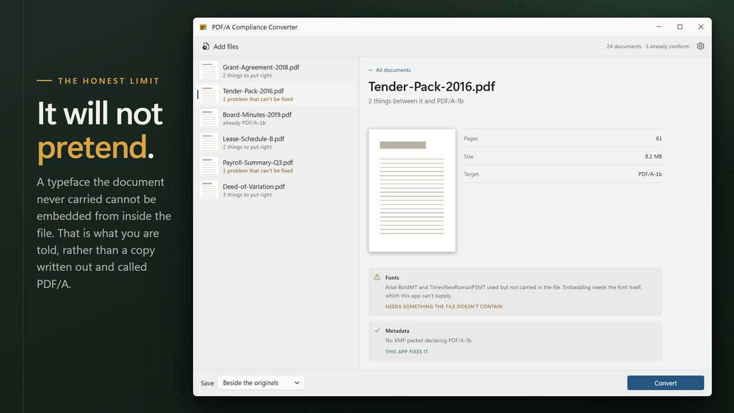Screen dimensions: 734x413
Task: Maximize the converter window
Action: (x=680, y=27)
